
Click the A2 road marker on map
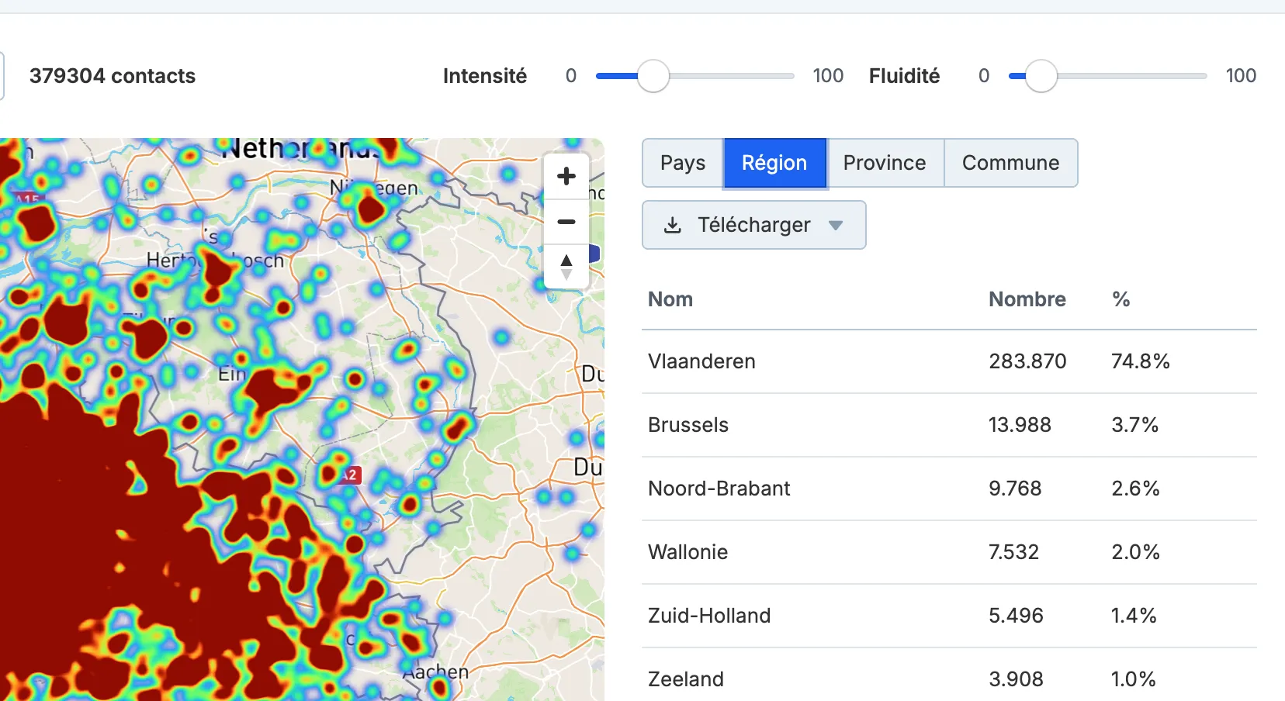click(349, 475)
